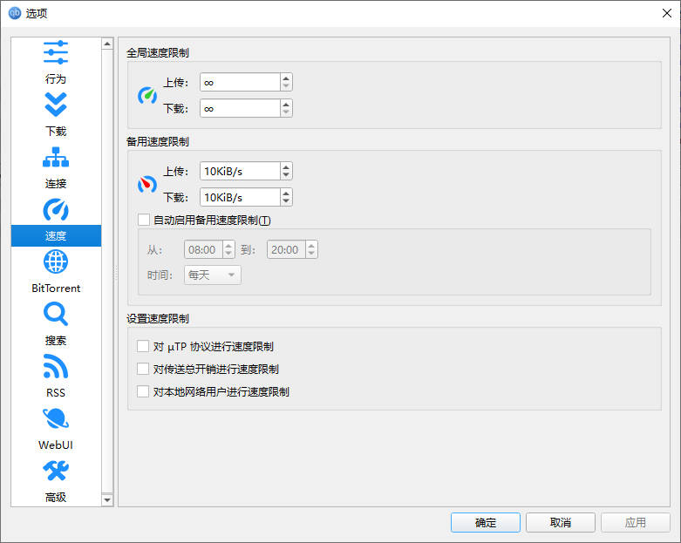Viewport: 681px width, 543px height.
Task: Select the 高级 (Advanced) tools icon
Action: [56, 472]
